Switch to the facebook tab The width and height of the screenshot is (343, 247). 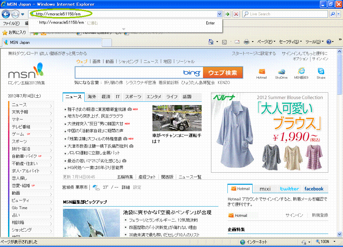[x=314, y=189]
